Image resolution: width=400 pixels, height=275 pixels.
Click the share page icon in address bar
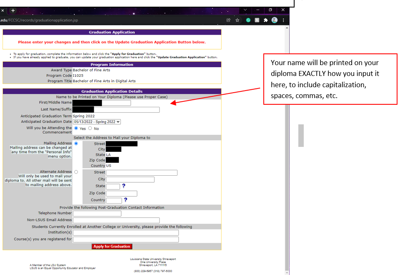[229, 20]
